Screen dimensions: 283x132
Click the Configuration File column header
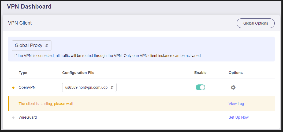click(78, 73)
